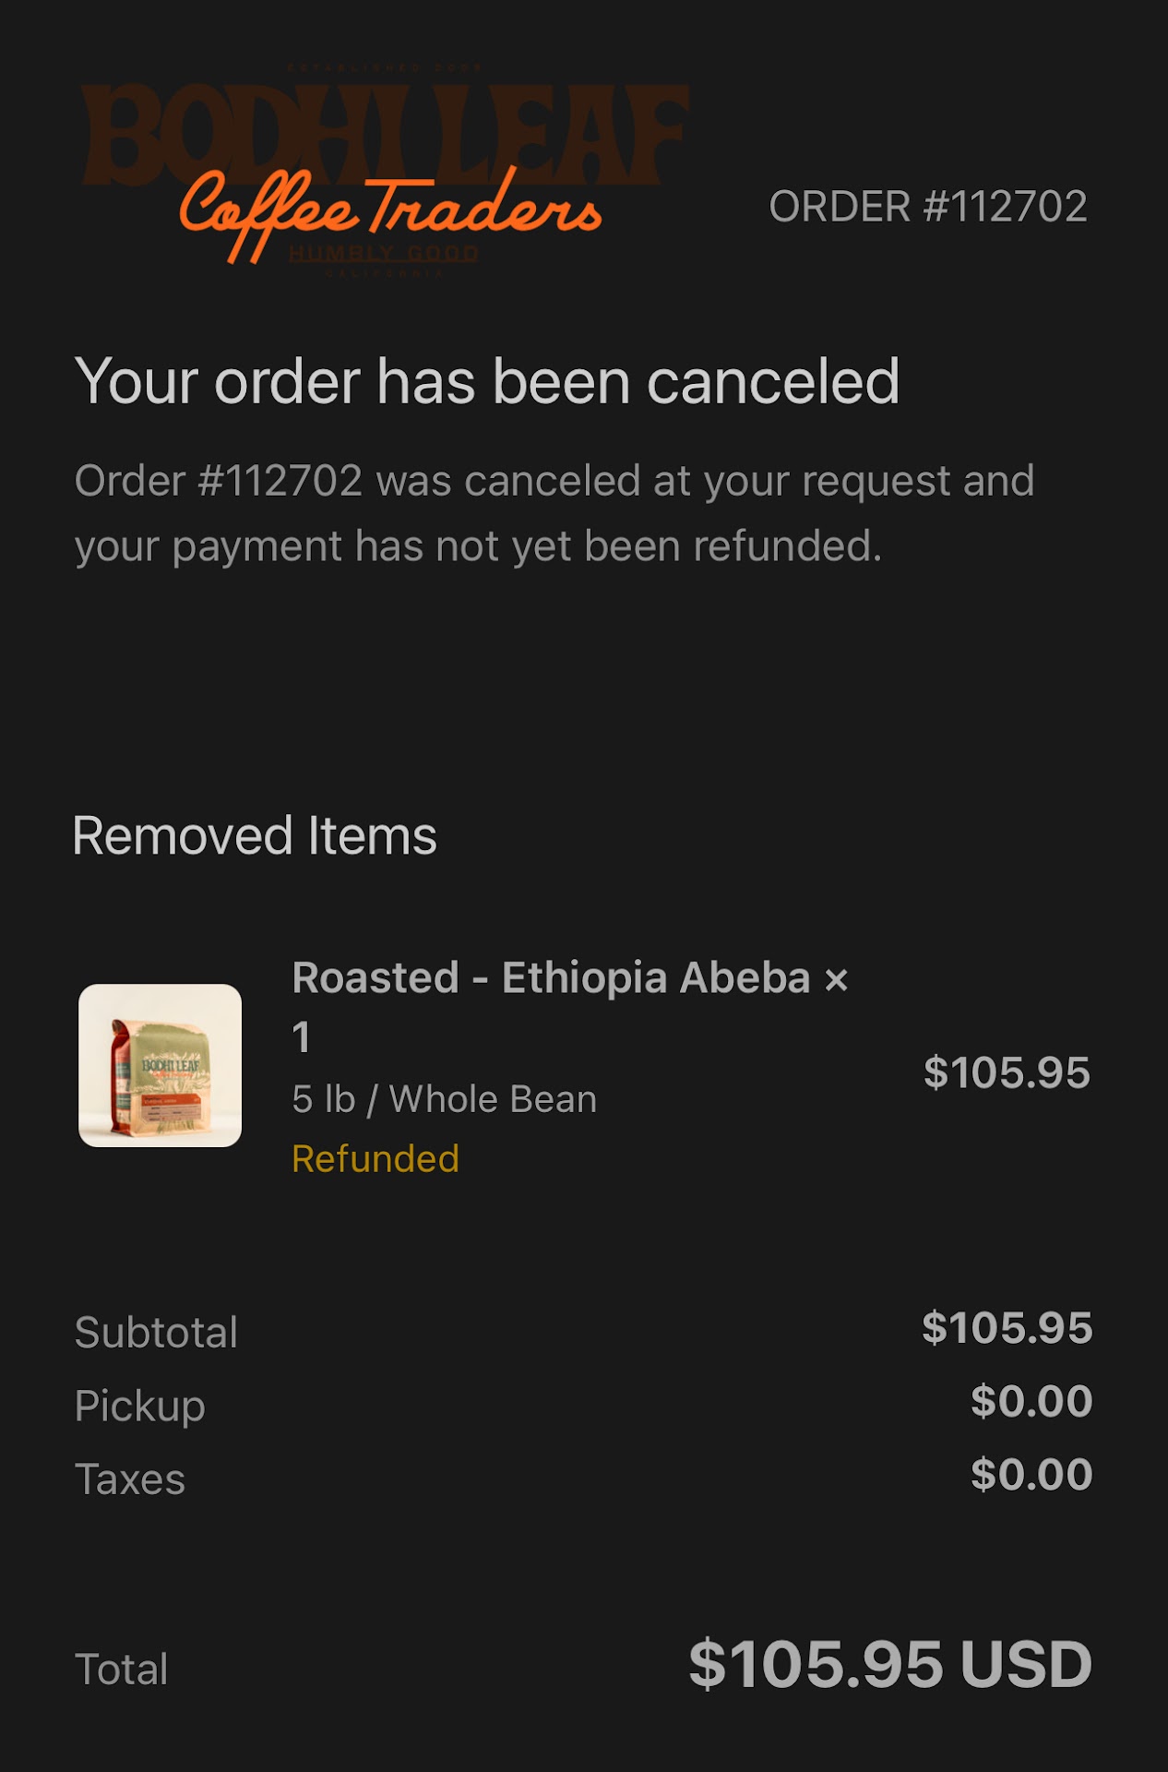Viewport: 1168px width, 1772px height.
Task: Click the Subtotal label
Action: (x=156, y=1332)
